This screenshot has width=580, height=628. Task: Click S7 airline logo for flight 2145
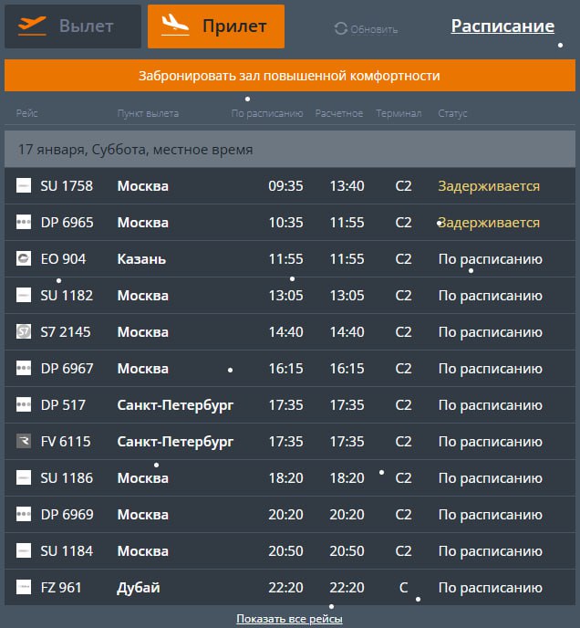[24, 332]
